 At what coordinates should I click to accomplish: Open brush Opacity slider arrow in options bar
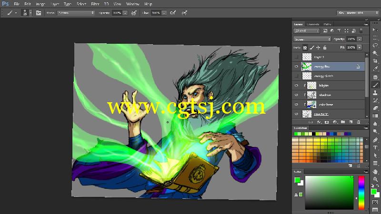(125, 13)
